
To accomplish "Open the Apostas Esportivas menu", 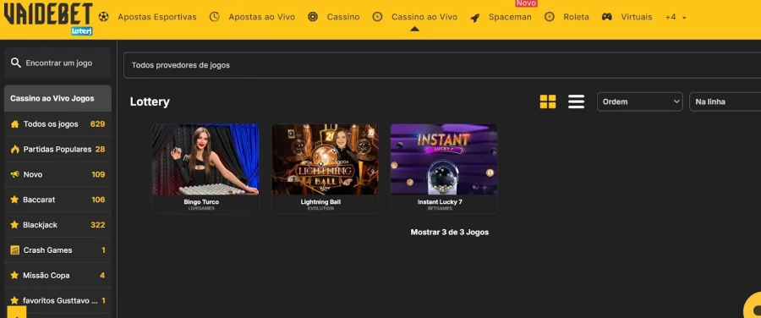I will pos(157,17).
